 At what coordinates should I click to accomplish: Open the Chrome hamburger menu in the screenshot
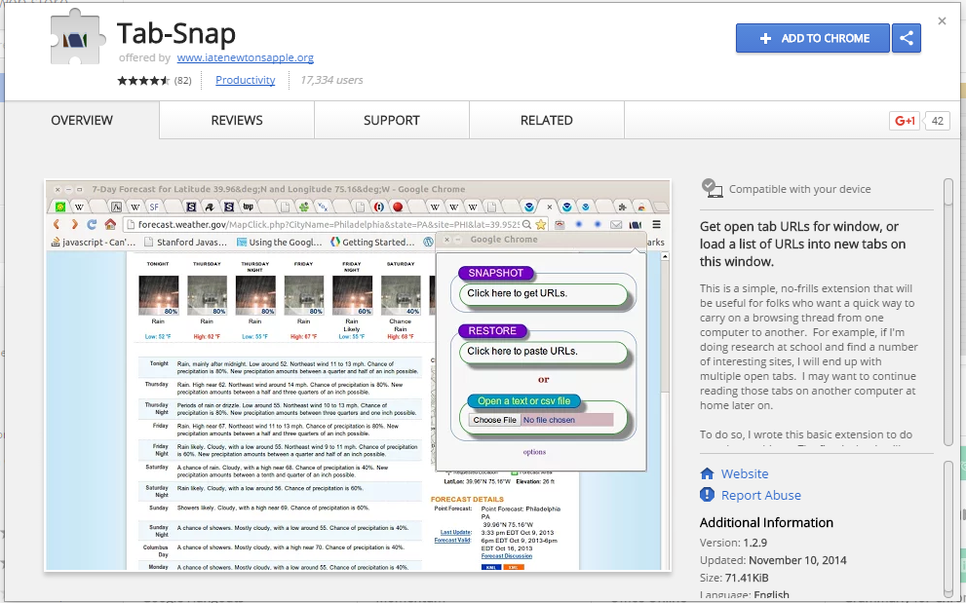(656, 225)
